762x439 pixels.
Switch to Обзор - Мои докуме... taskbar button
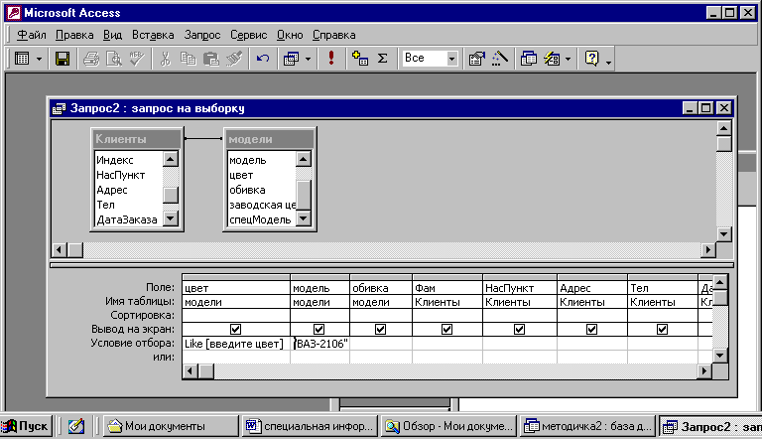(449, 426)
